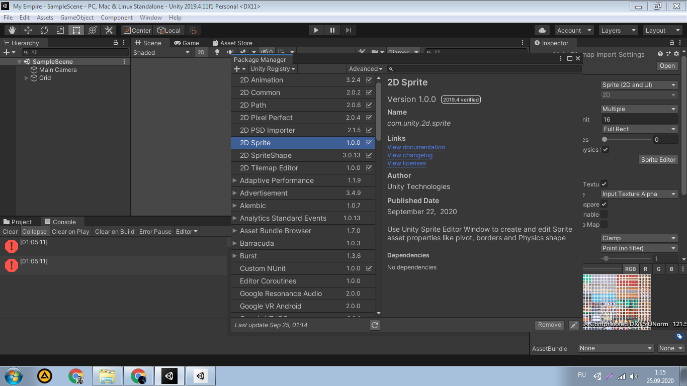
Task: Open Inspector settings gear
Action: [x=676, y=54]
